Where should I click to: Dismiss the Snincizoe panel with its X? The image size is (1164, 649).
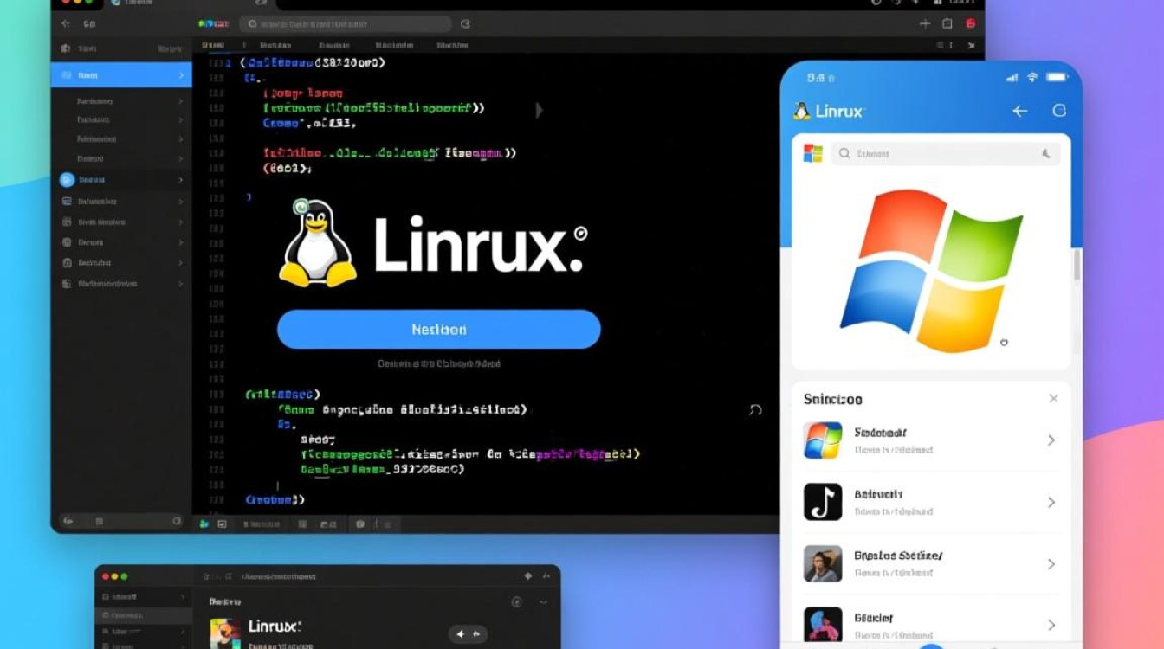point(1053,398)
